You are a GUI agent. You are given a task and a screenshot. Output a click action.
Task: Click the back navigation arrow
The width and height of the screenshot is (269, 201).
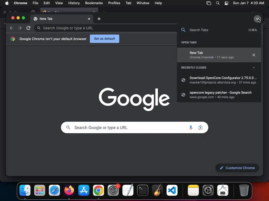(x=12, y=28)
